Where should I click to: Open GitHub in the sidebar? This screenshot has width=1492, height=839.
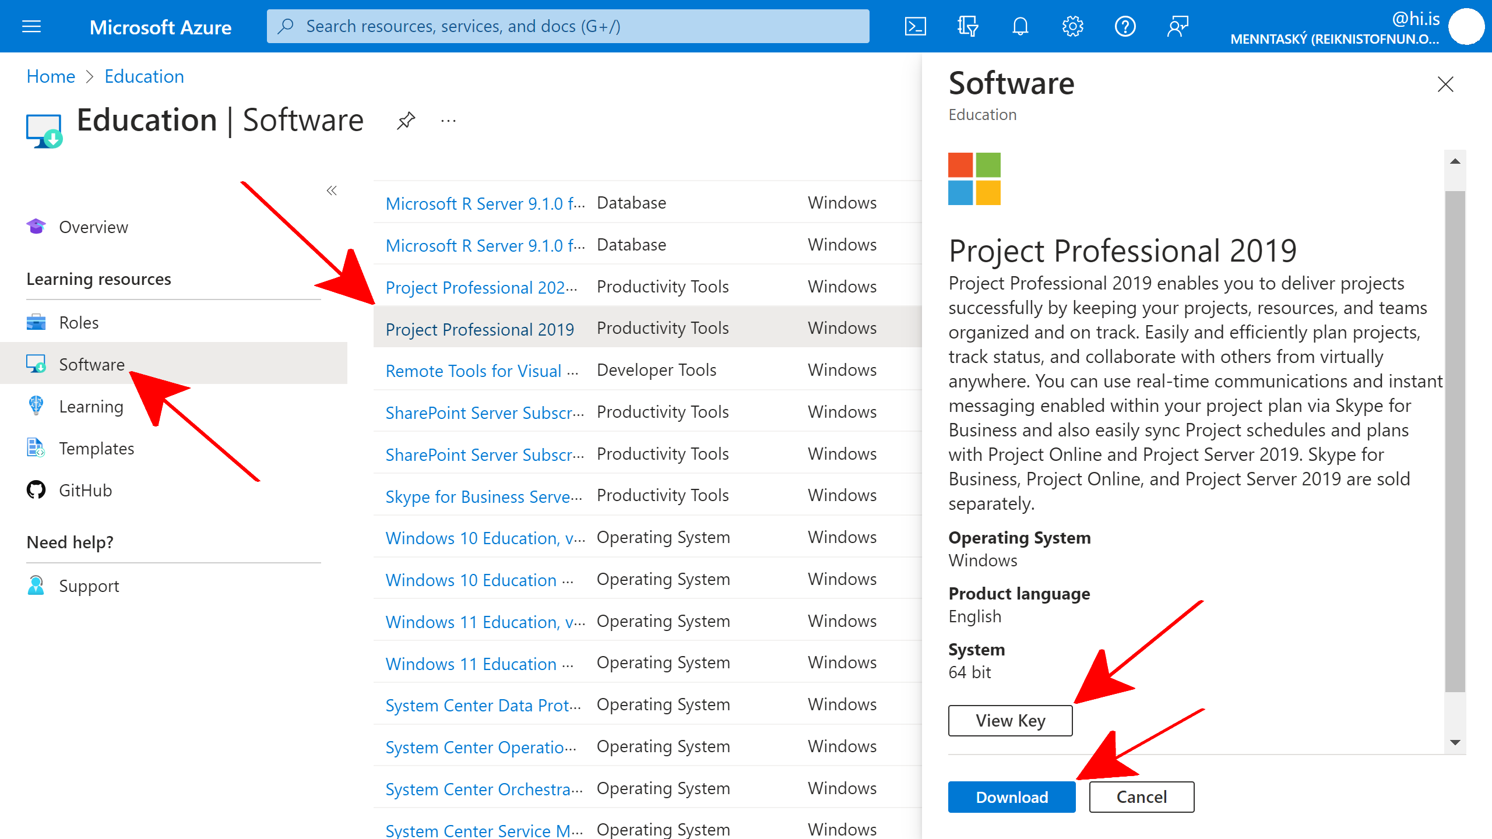point(85,491)
